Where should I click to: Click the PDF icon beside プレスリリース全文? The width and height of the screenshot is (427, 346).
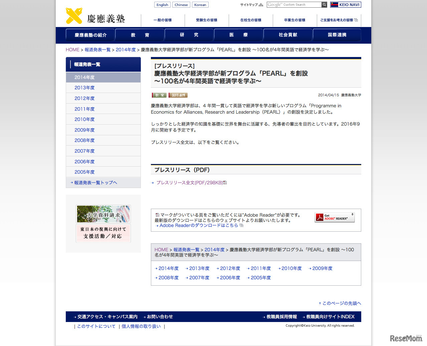point(225,182)
